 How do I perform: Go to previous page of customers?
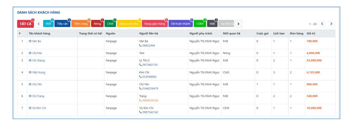point(322,24)
